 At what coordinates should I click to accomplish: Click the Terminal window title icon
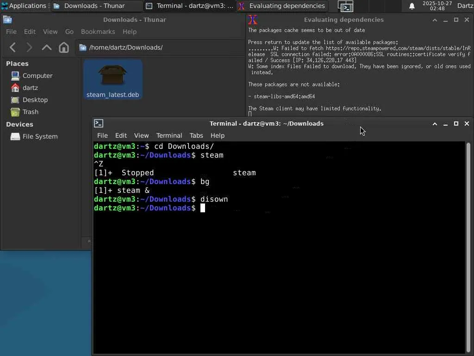coord(99,123)
